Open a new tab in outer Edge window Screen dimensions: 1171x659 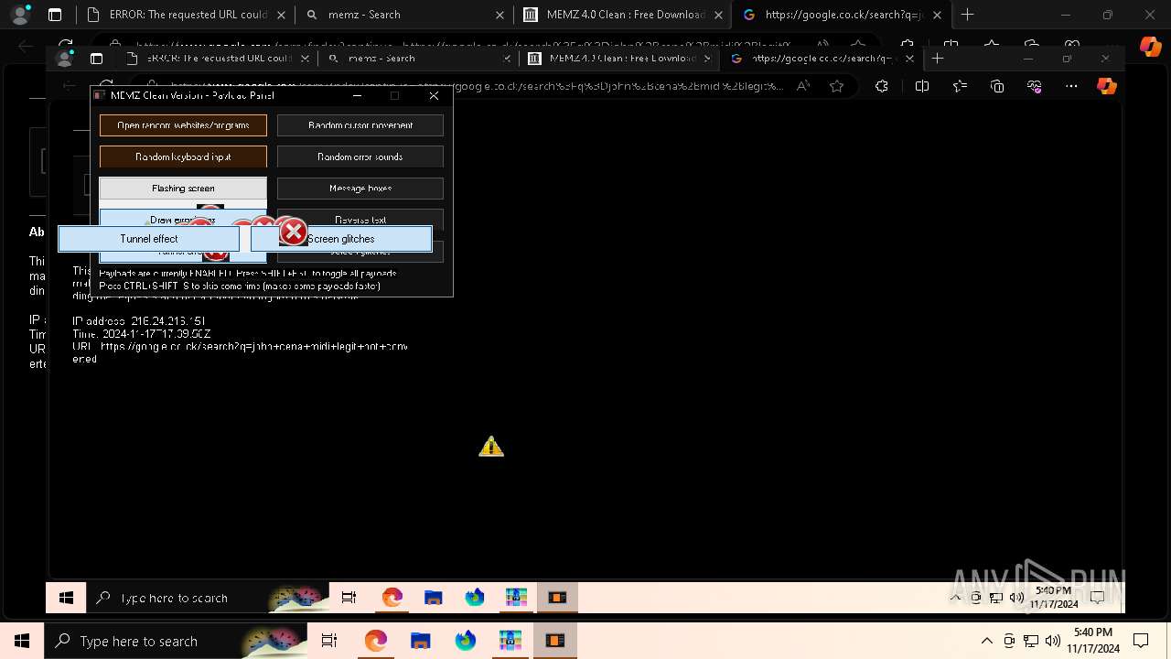pyautogui.click(x=968, y=15)
